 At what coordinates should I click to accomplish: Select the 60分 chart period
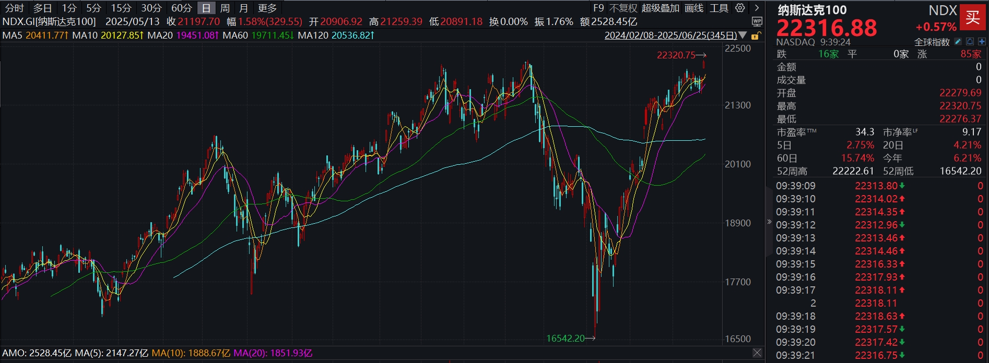click(182, 8)
